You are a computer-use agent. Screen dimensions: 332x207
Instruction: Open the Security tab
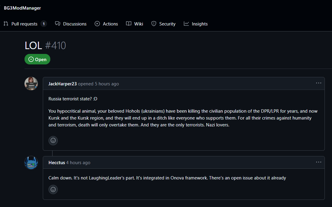coord(163,24)
